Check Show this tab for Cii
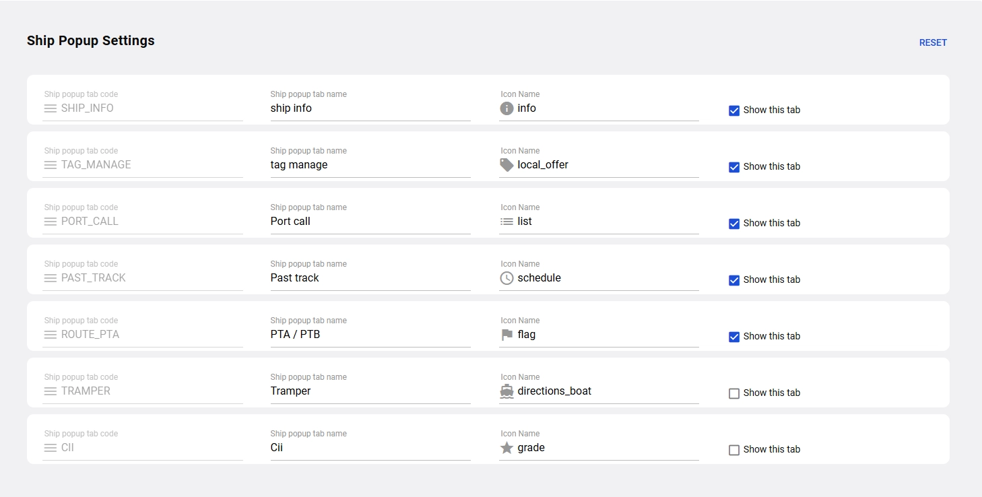 pos(734,450)
